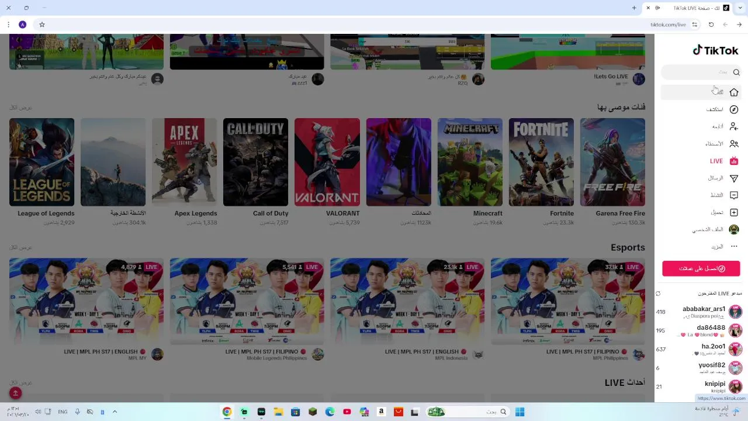Viewport: 748px width, 421px height.
Task: Open the Garena Free Fire category
Action: [x=612, y=162]
